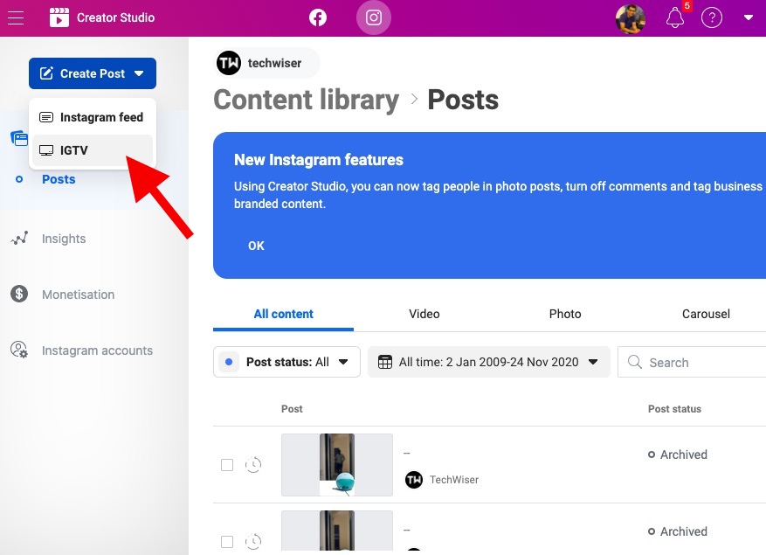The image size is (766, 555).
Task: Click the New Instagram features heading
Action: point(319,160)
